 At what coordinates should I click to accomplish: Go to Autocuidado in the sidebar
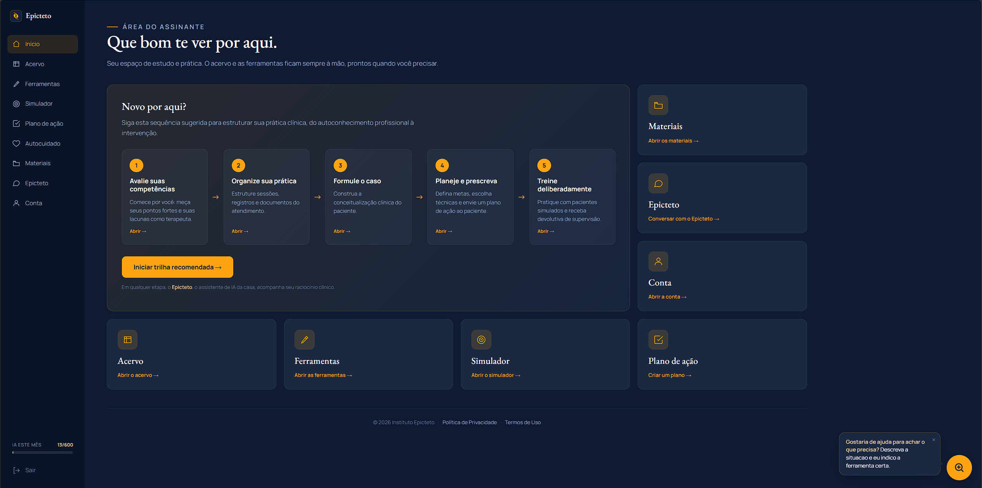pyautogui.click(x=43, y=143)
